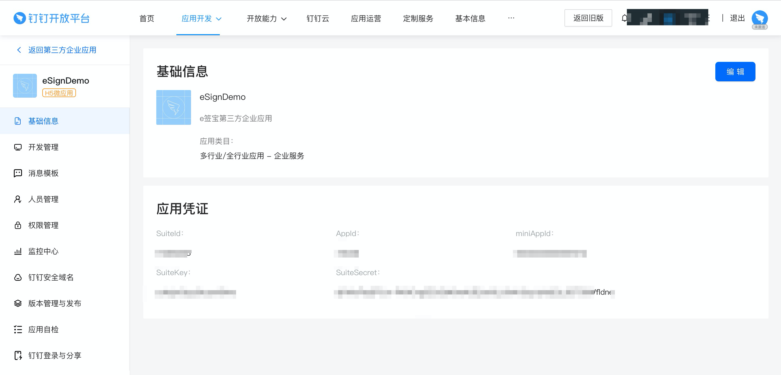Click the 基础信息 document icon in sidebar
781x375 pixels.
point(18,121)
